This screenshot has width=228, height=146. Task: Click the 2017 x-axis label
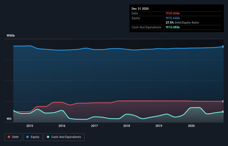click(94, 126)
